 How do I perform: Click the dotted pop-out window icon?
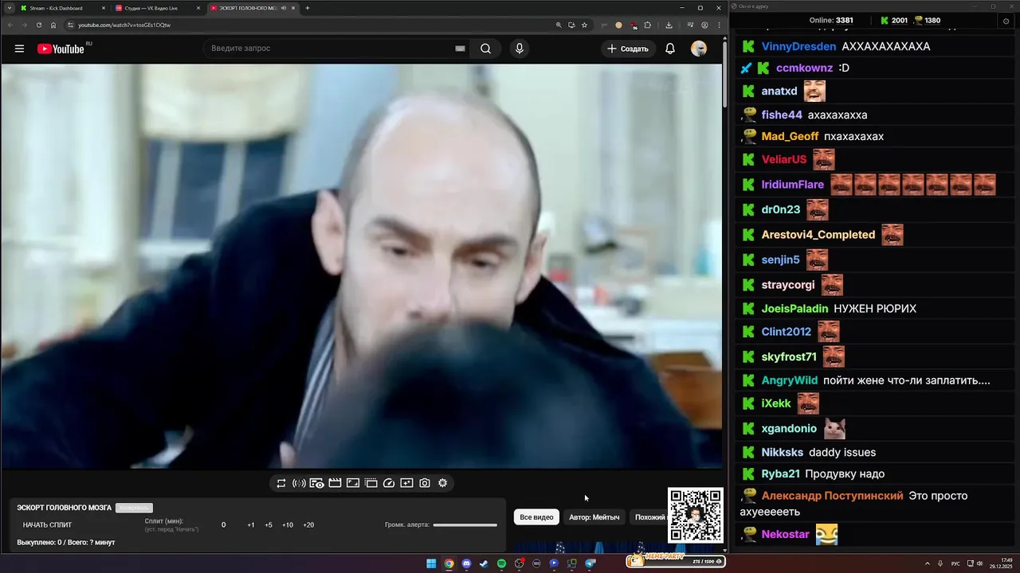click(371, 483)
